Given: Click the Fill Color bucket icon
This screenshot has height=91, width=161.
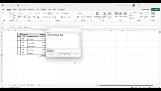Looking at the screenshot, I should click(34, 17).
